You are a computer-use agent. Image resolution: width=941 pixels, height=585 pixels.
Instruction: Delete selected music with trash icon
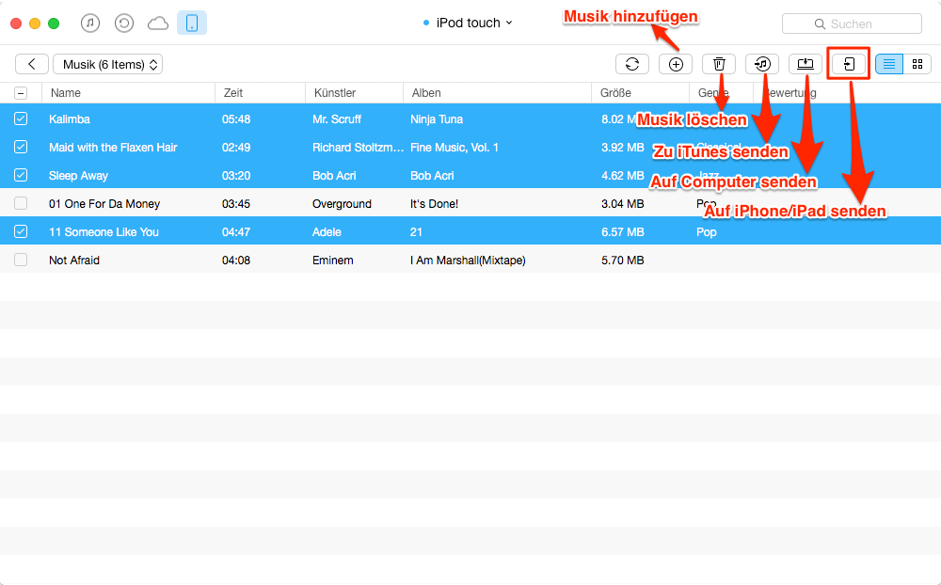point(719,64)
